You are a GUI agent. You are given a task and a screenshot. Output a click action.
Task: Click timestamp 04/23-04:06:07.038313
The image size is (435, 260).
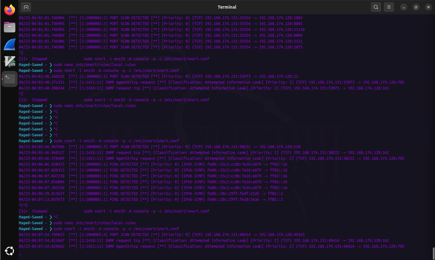pyautogui.click(x=42, y=170)
